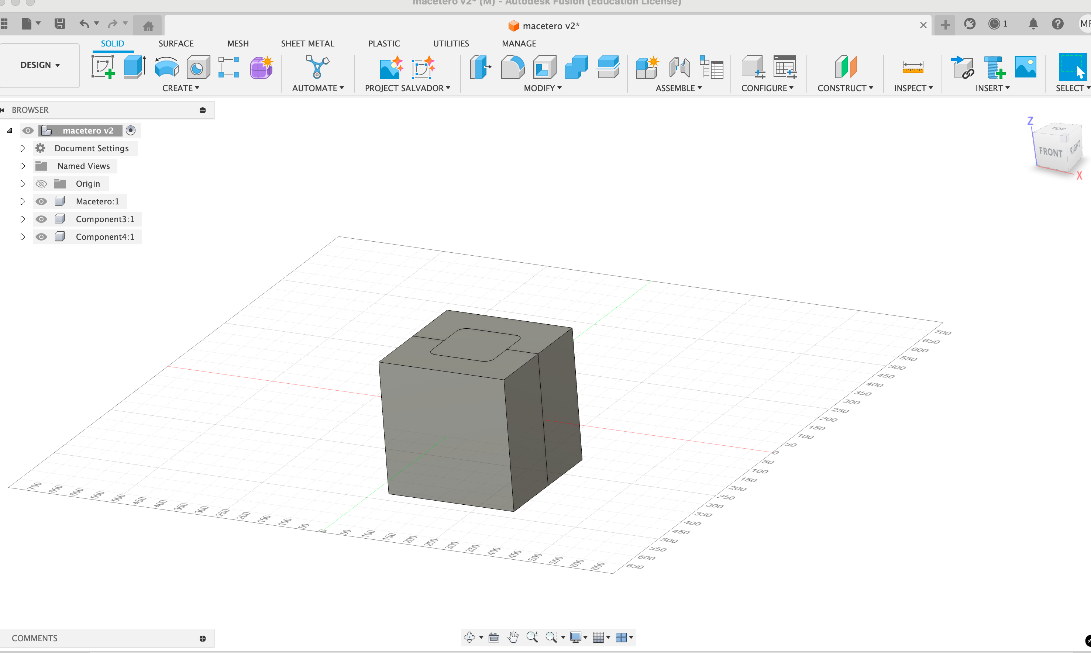Screen dimensions: 1091x653
Task: Switch to the UTILITIES tab
Action: coord(451,44)
